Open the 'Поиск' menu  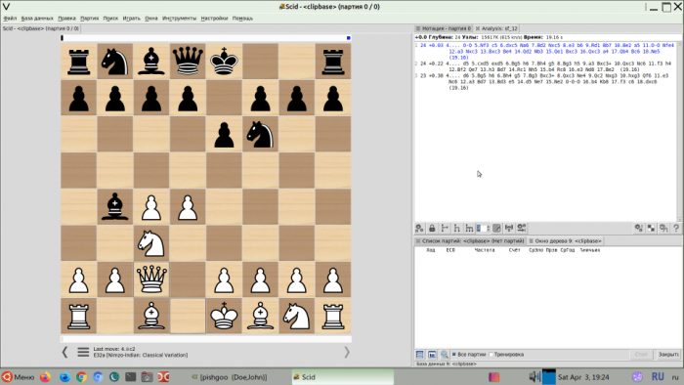[x=110, y=19]
